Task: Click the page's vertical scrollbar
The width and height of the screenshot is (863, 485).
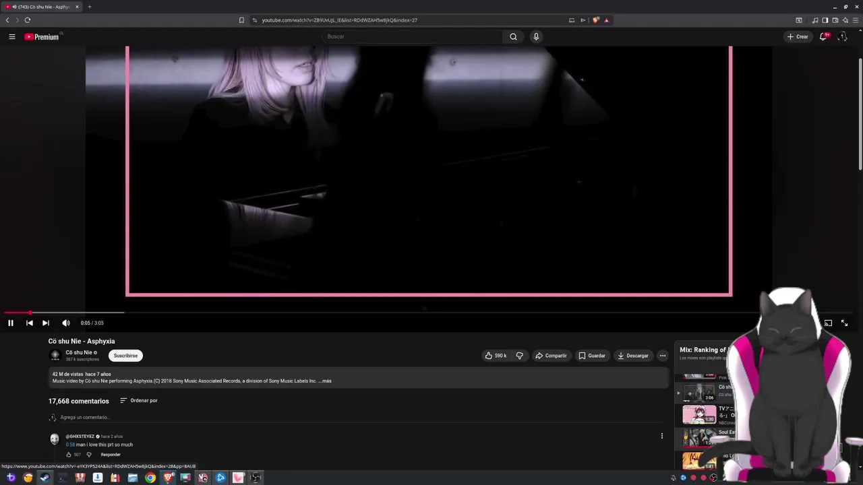Action: click(860, 115)
